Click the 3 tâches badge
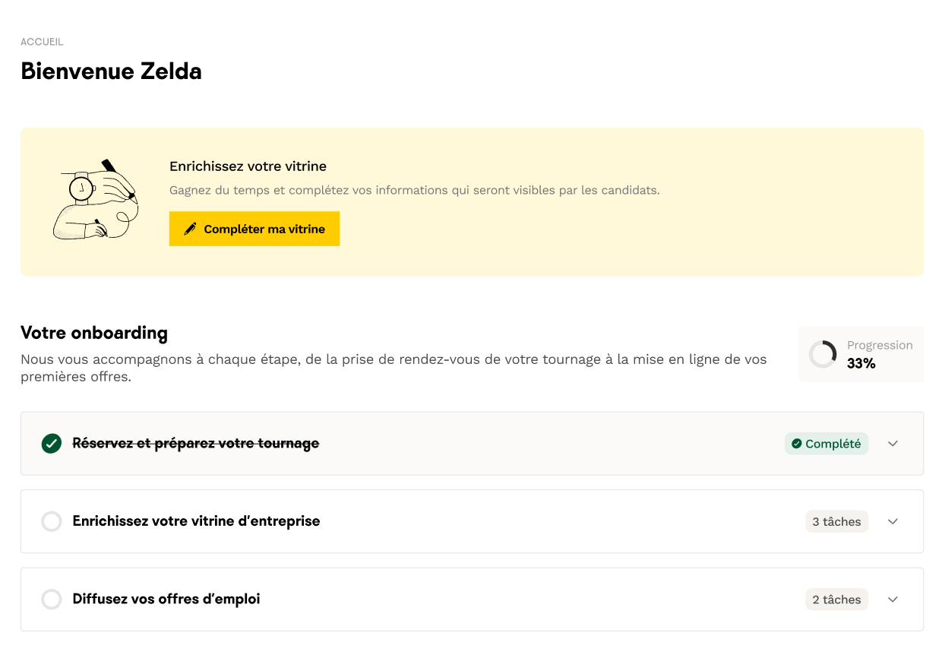This screenshot has width=942, height=655. click(x=836, y=522)
